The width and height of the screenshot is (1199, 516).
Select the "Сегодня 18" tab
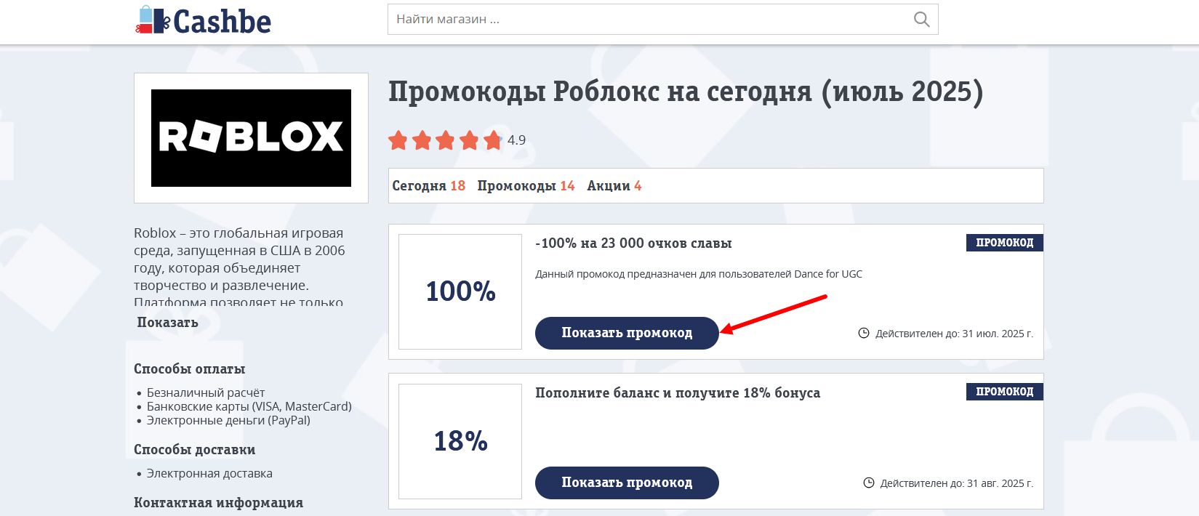428,185
